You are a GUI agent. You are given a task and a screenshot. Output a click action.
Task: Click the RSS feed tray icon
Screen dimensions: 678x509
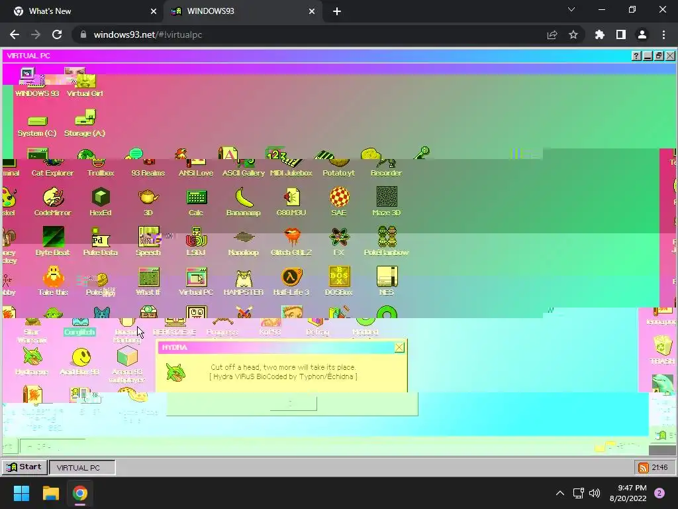(644, 467)
